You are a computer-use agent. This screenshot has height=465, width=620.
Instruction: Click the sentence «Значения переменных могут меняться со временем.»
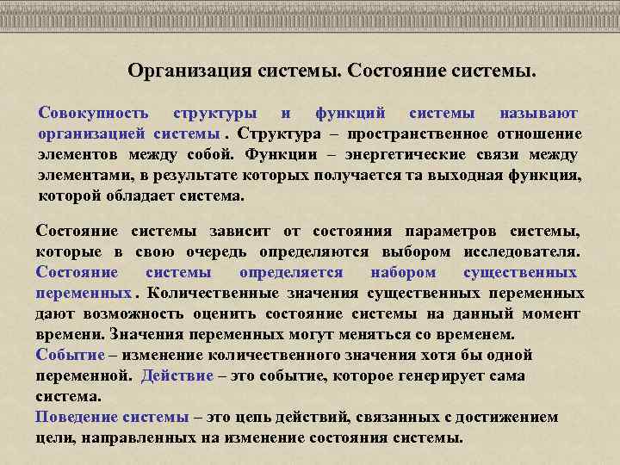point(312,334)
